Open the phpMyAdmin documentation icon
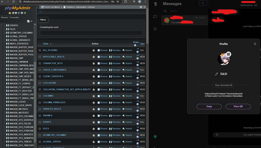 pyautogui.click(x=16, y=13)
